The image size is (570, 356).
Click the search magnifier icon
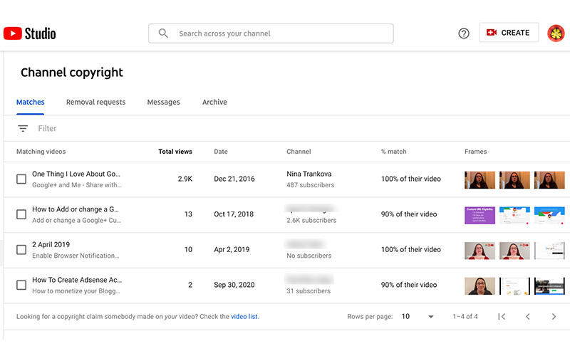[x=163, y=33]
